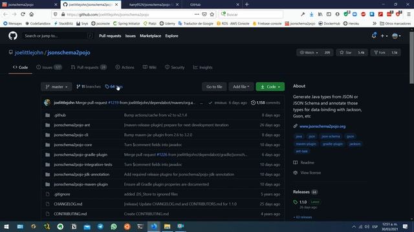Open Marketplace in top navigation
Image resolution: width=414 pixels, height=232 pixels.
(x=150, y=36)
